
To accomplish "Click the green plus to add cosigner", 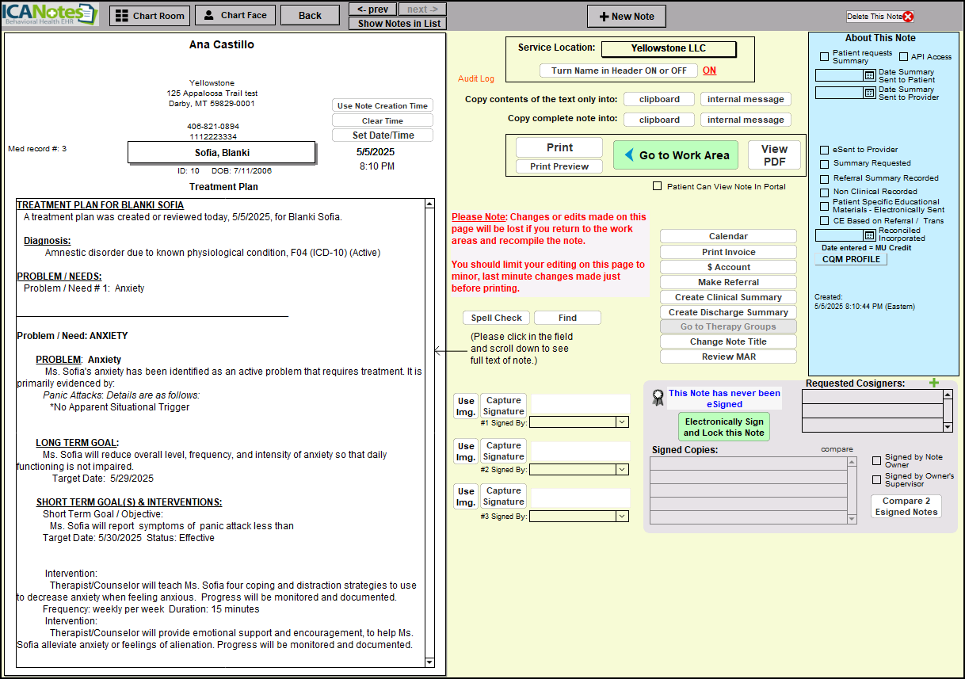I will pyautogui.click(x=934, y=383).
